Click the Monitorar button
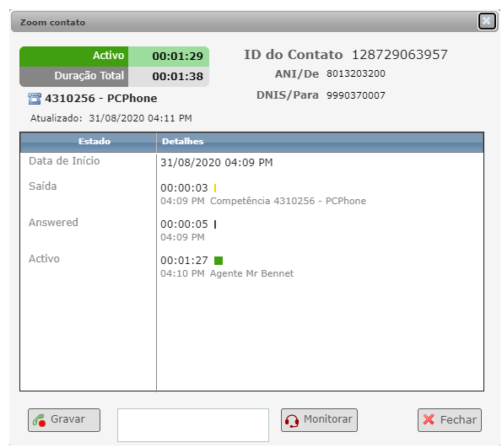502x448 pixels. 319,420
